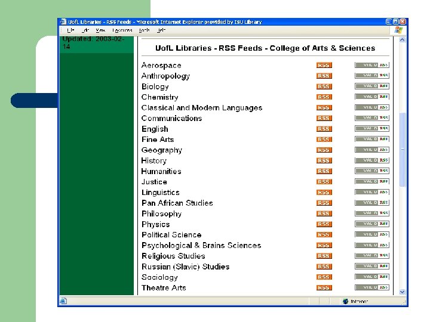Click the Chemistry subject text
This screenshot has width=430, height=322.
[x=159, y=97]
